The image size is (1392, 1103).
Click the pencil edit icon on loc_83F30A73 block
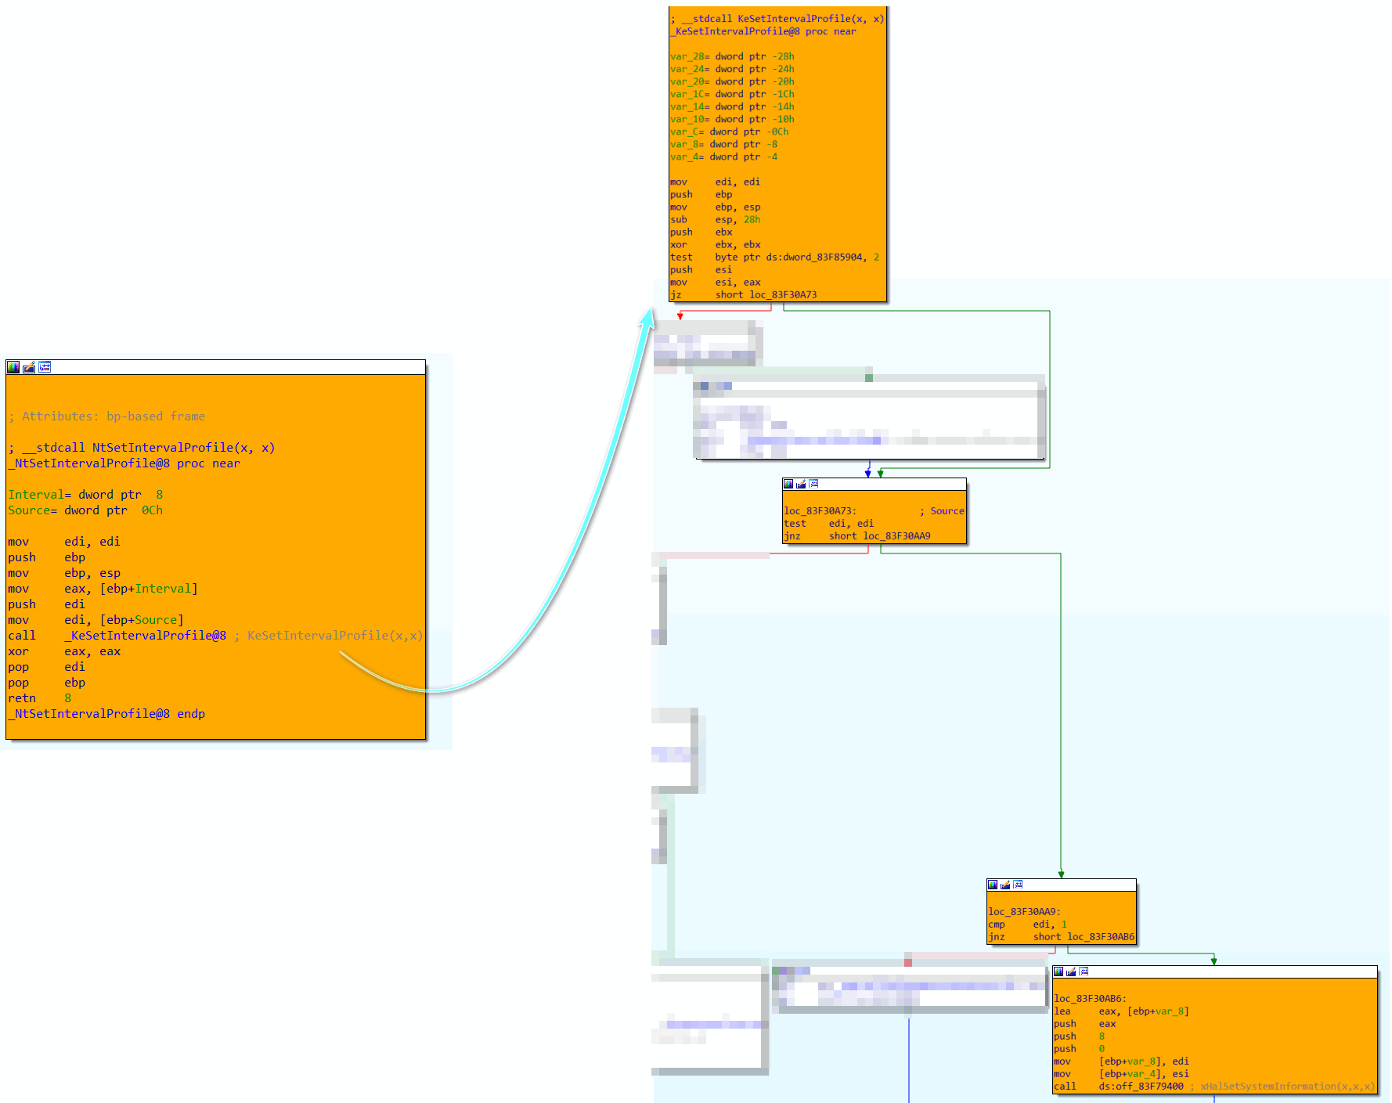point(801,484)
